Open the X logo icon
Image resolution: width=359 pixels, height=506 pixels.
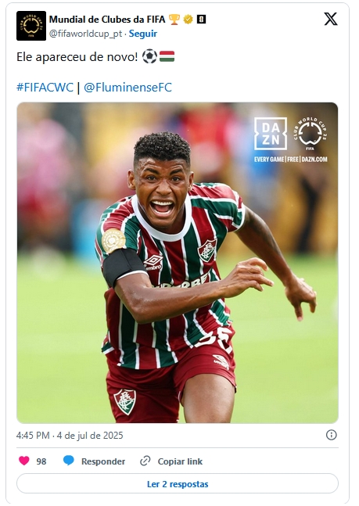coord(331,19)
